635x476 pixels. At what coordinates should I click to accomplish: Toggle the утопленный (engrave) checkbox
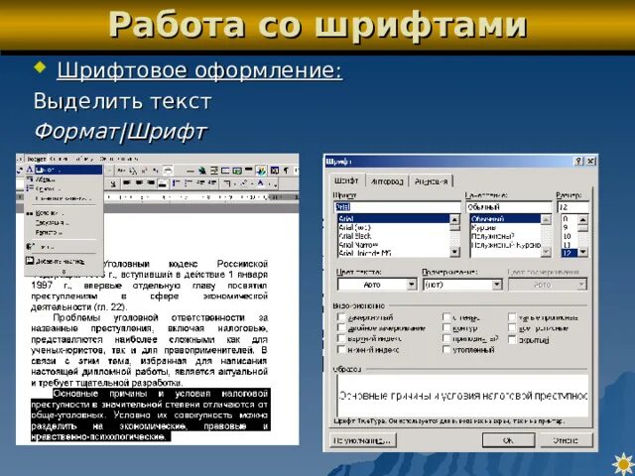coord(446,349)
